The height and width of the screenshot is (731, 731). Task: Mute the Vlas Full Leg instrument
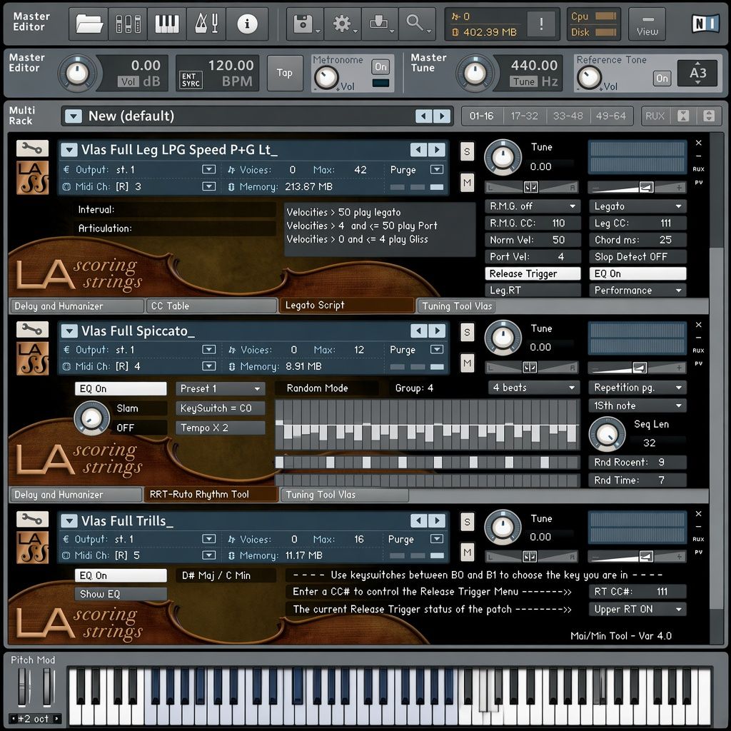(x=467, y=182)
